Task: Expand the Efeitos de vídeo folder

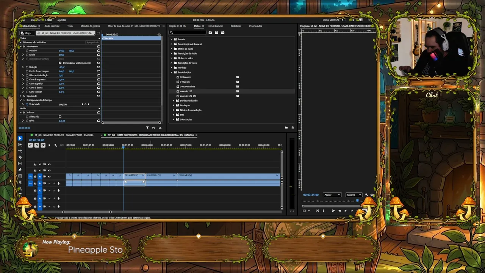Action: (x=171, y=58)
